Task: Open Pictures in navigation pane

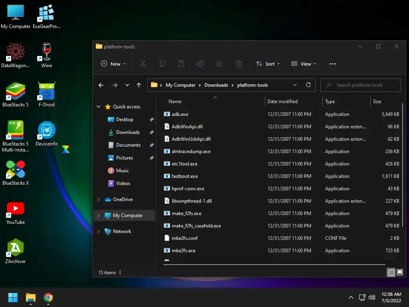Action: pyautogui.click(x=125, y=157)
